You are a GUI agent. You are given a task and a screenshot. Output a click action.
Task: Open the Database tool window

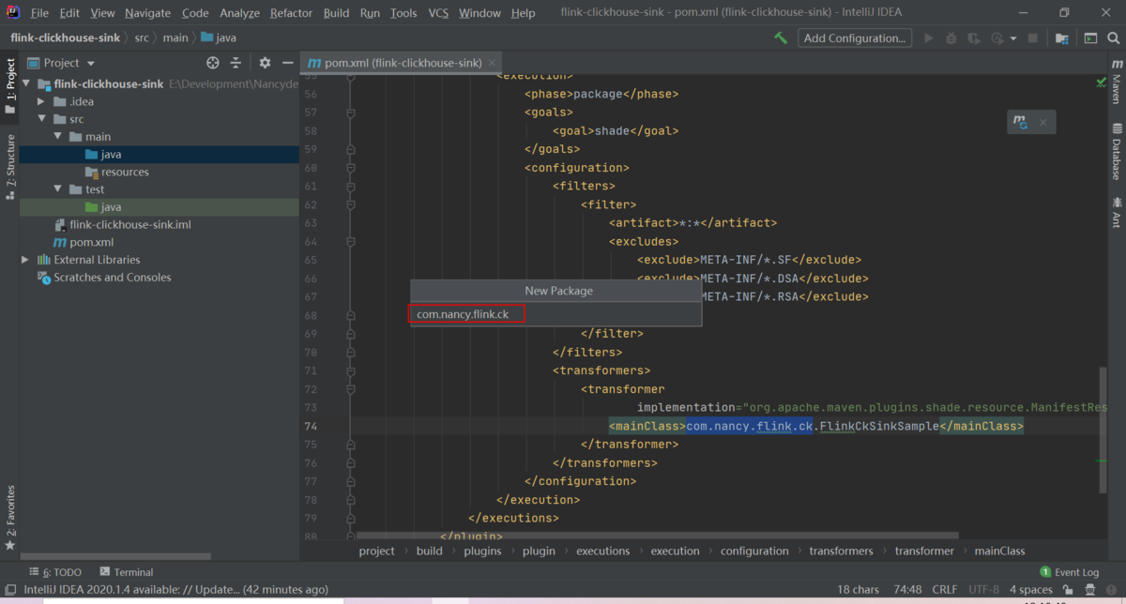click(1117, 152)
